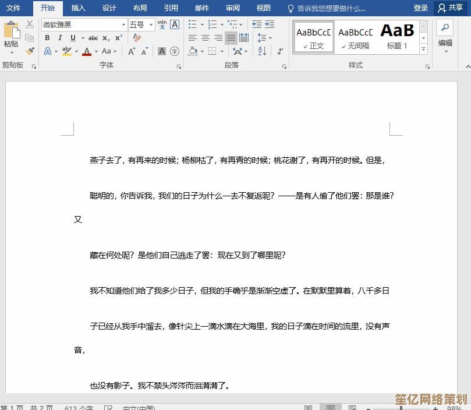Toggle distributed alignment
The height and width of the screenshot is (410, 471).
coord(244,38)
